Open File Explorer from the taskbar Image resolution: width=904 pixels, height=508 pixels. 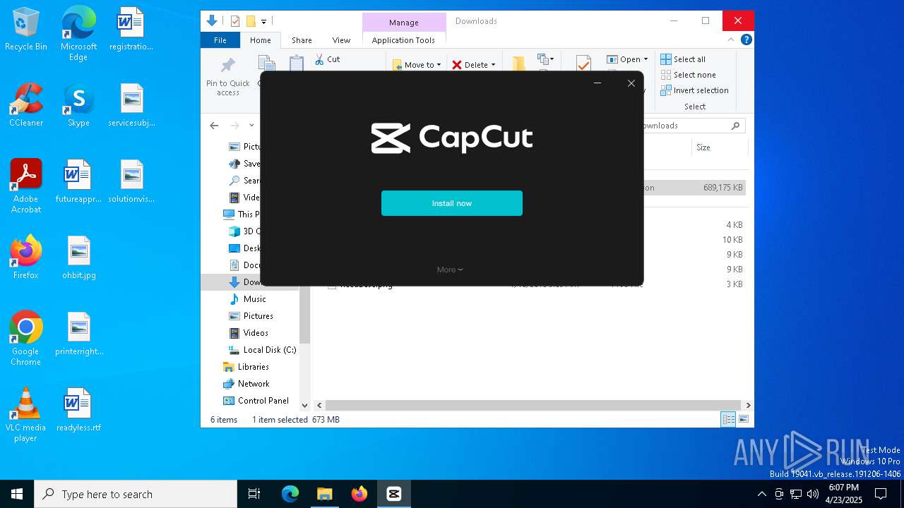point(324,494)
